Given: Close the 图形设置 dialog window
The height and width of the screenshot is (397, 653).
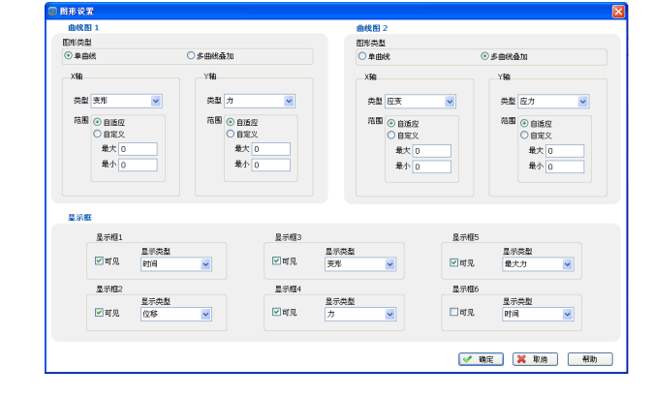Looking at the screenshot, I should point(618,11).
